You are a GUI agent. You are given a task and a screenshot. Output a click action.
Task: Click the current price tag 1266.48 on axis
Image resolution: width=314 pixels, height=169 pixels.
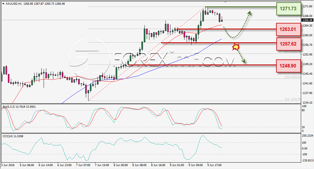[307, 20]
